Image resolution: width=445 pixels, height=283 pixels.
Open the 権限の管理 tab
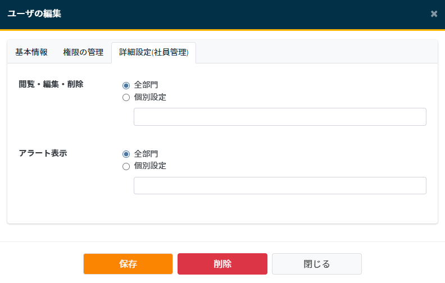click(x=83, y=52)
